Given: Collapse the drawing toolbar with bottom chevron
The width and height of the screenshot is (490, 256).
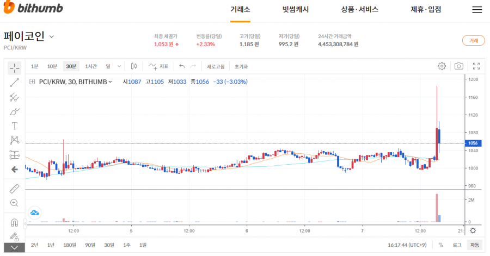Looking at the screenshot, I should tap(14, 248).
